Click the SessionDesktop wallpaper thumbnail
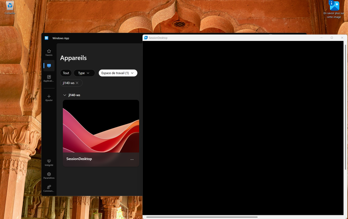The height and width of the screenshot is (219, 348). 101,126
